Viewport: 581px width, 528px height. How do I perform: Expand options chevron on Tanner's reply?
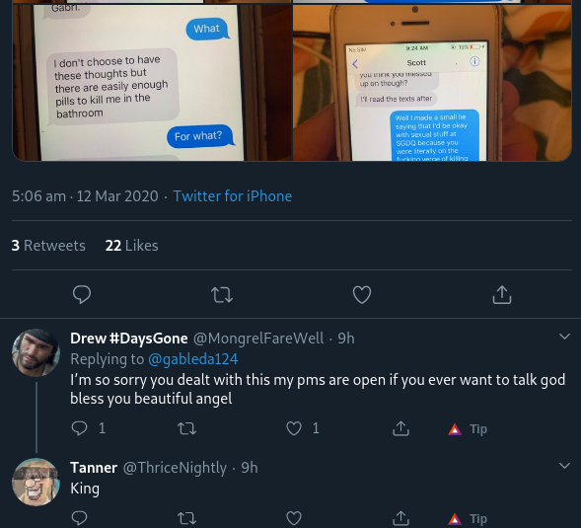coord(564,466)
